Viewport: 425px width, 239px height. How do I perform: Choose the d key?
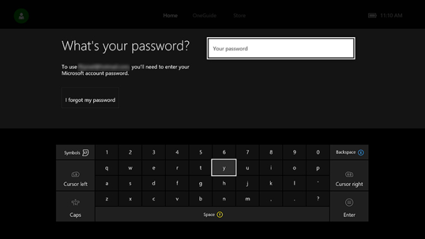click(154, 183)
